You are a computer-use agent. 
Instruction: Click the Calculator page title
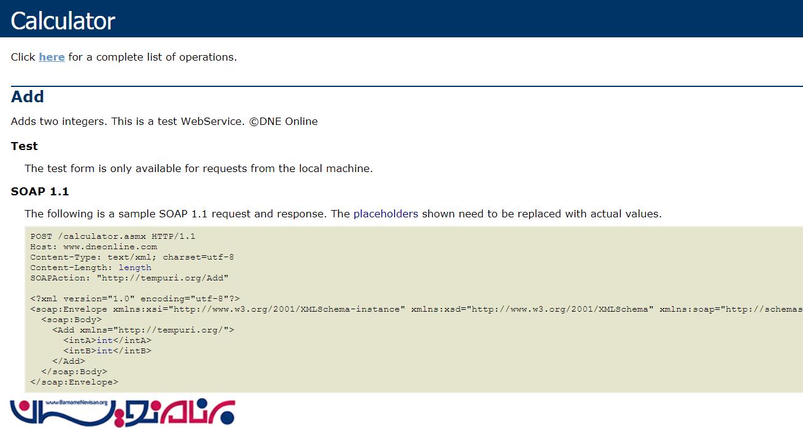point(63,21)
